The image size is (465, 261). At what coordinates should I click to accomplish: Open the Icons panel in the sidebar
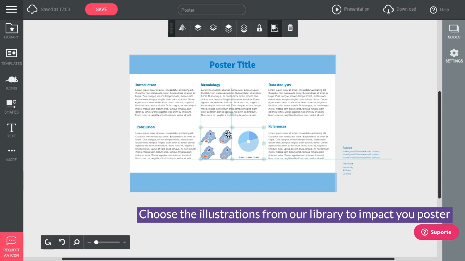[11, 82]
